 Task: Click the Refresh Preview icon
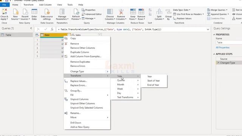(76, 12)
